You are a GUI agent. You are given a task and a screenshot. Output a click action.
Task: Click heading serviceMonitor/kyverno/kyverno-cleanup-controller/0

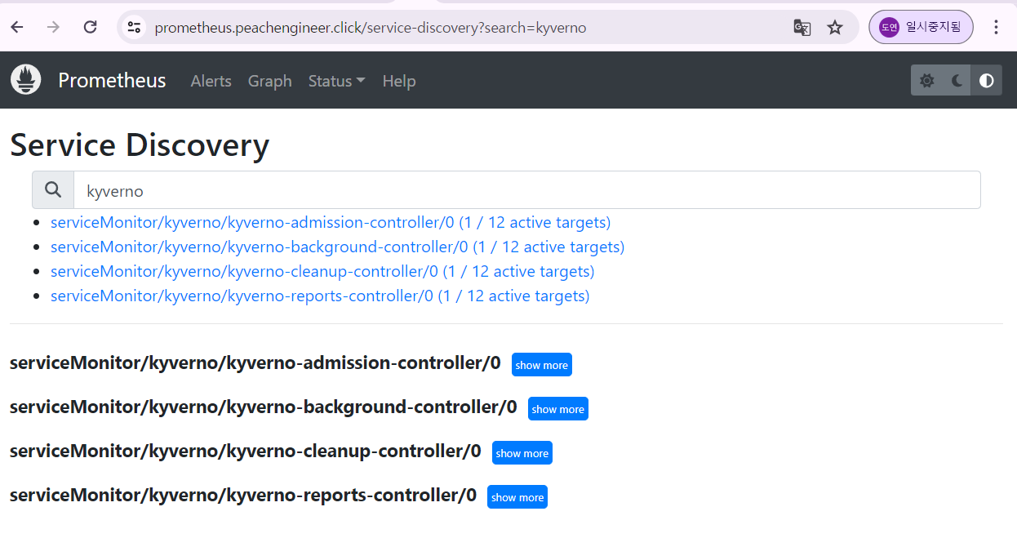[245, 451]
